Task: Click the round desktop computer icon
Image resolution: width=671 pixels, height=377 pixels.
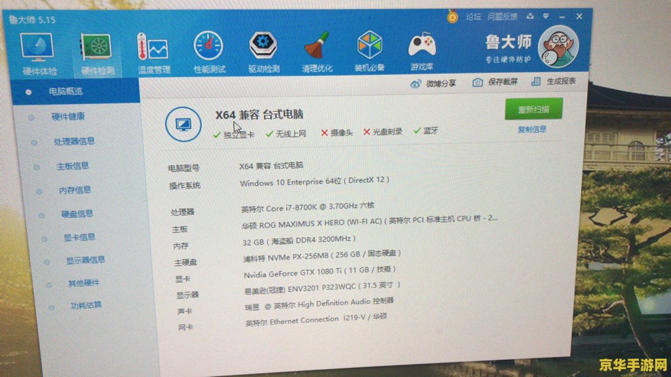Action: (183, 124)
